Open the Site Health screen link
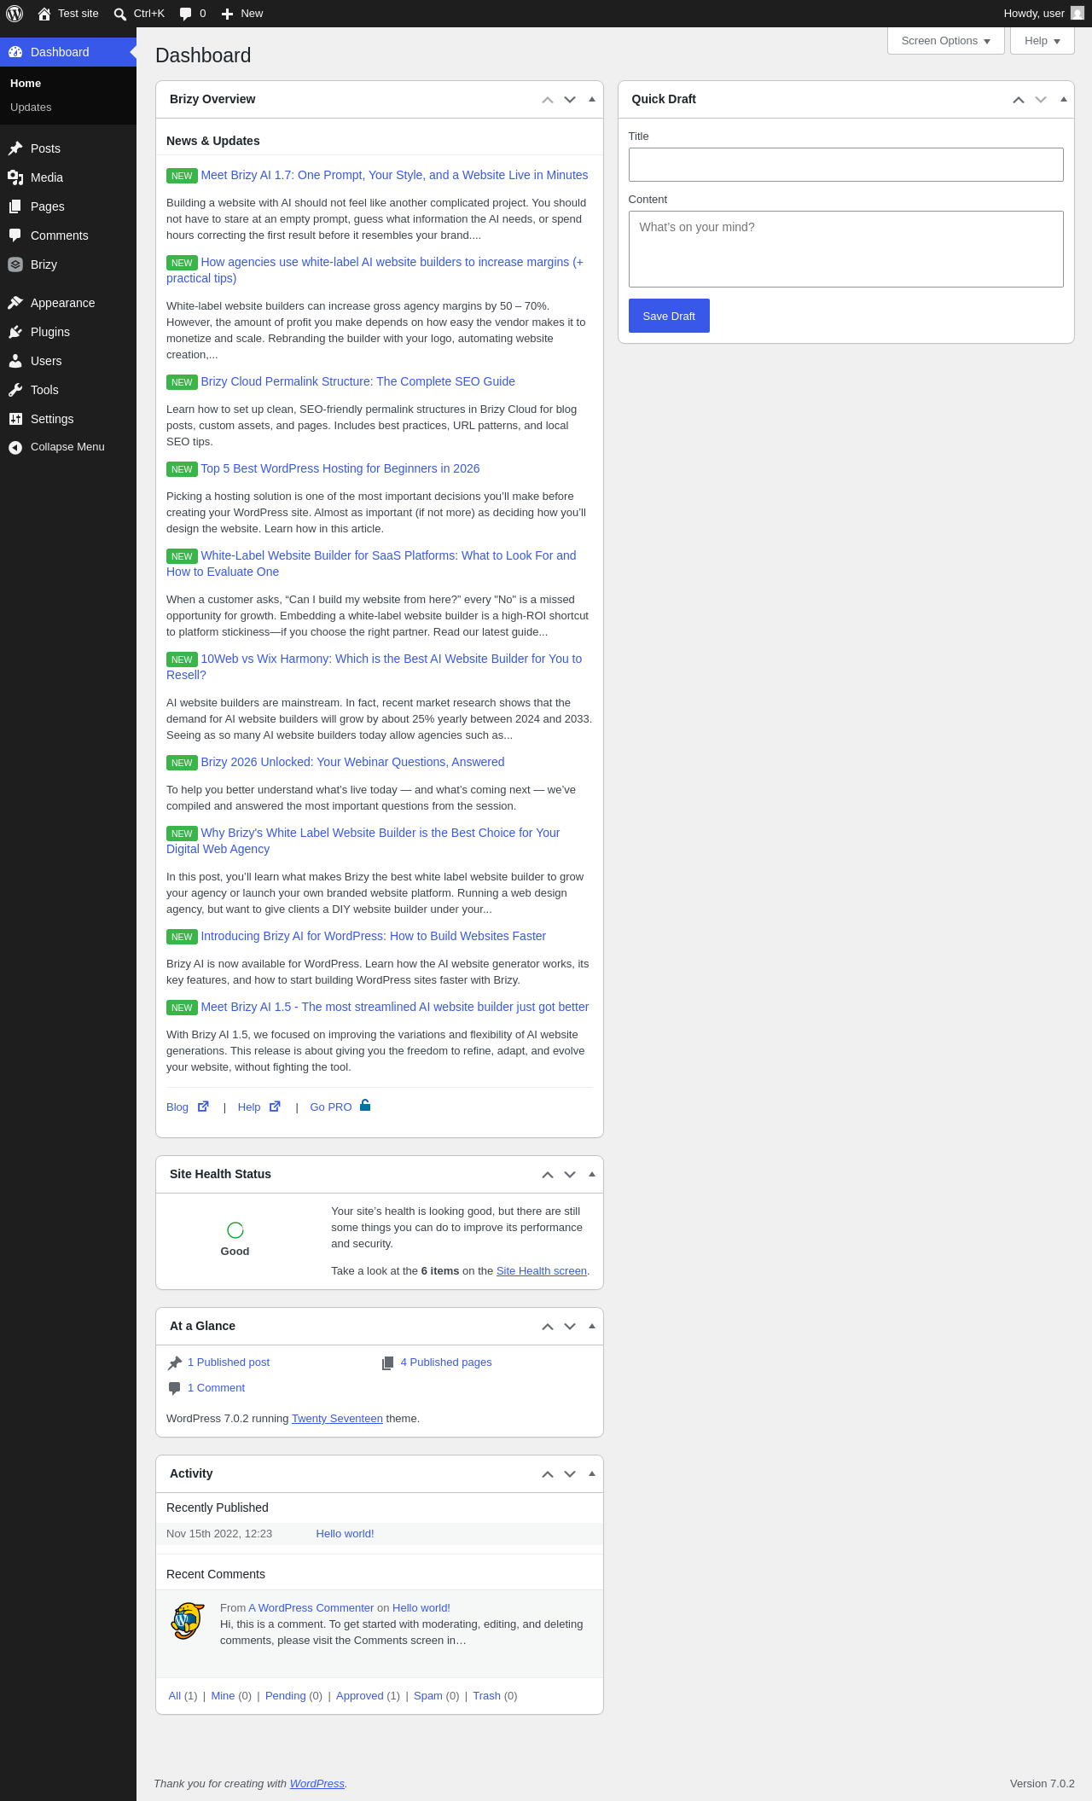Image resolution: width=1092 pixels, height=1801 pixels. (x=542, y=1271)
